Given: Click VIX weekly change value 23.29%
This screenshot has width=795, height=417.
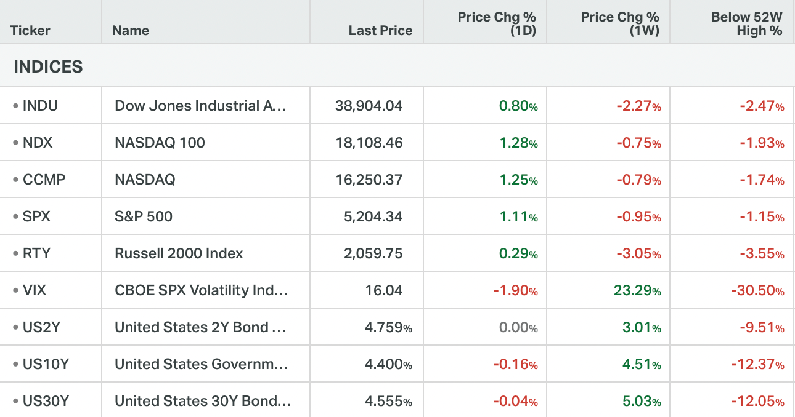Looking at the screenshot, I should (637, 290).
